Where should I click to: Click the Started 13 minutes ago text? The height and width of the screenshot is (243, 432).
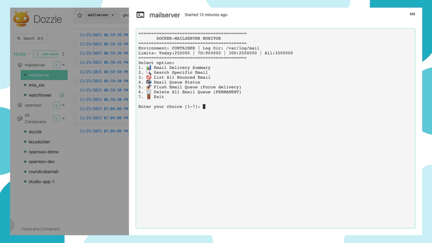point(206,15)
